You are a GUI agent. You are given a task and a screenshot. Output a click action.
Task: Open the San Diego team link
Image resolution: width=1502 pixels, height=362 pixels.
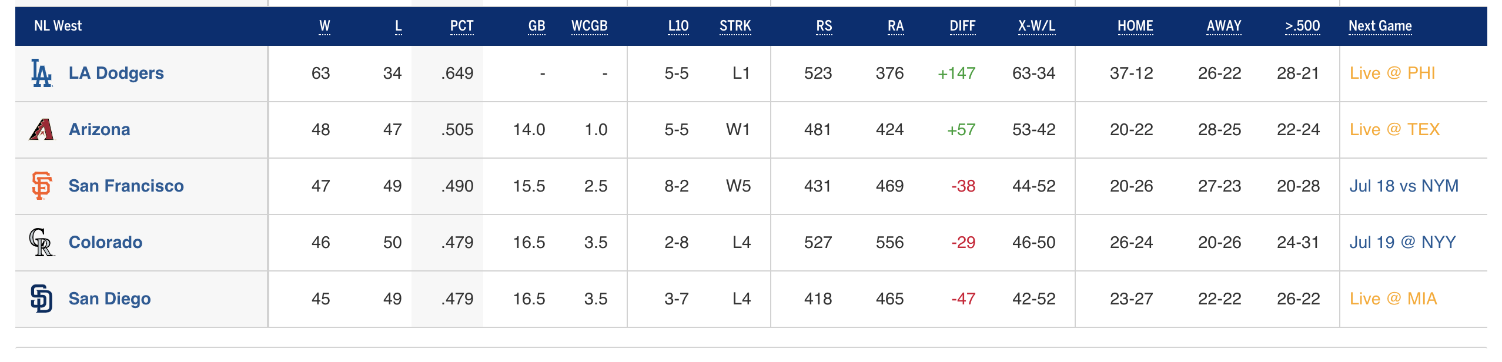coord(109,299)
